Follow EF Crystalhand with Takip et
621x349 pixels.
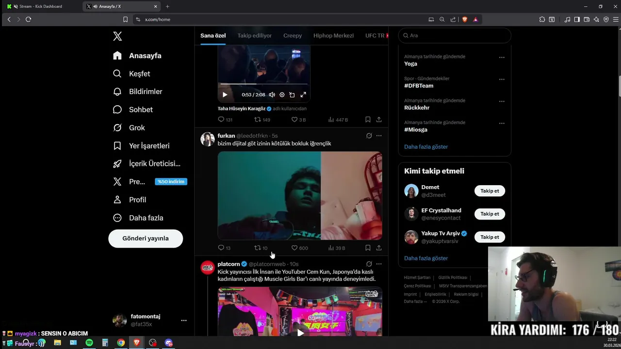coord(490,214)
